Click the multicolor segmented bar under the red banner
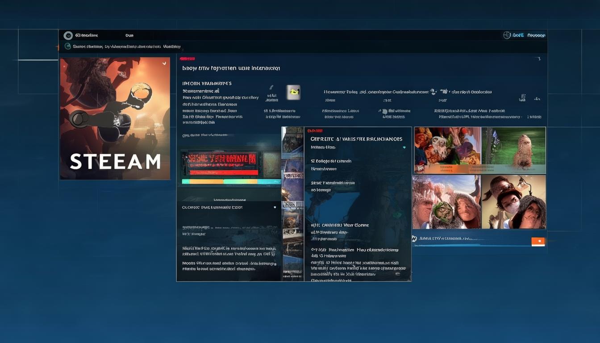 coord(231,181)
